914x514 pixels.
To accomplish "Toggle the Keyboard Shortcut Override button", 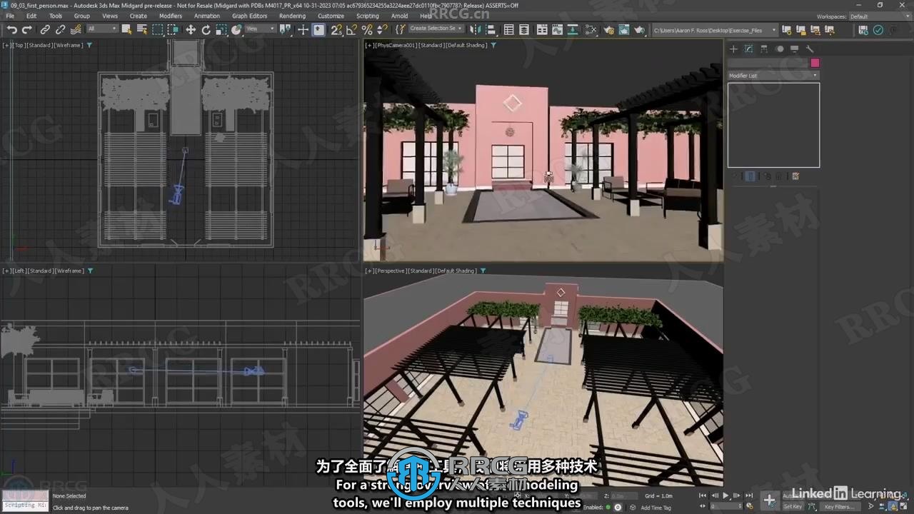I will [318, 29].
